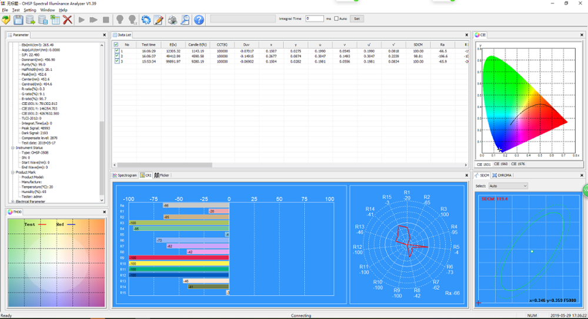Open help with the question mark icon
This screenshot has height=319, width=588.
[199, 20]
